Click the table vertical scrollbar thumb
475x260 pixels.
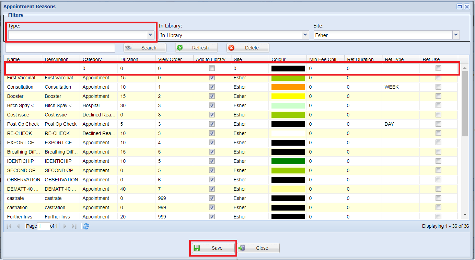coord(465,104)
